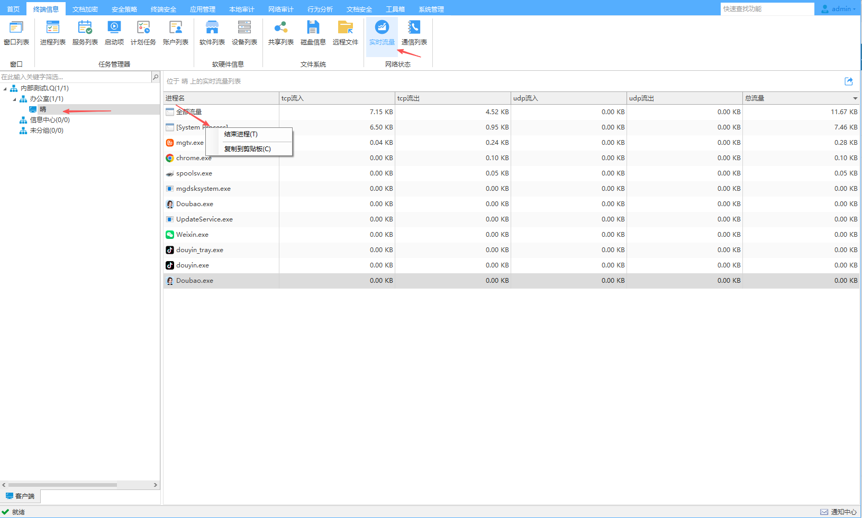Click the horizontal scrollbar in the tree panel

(62, 485)
